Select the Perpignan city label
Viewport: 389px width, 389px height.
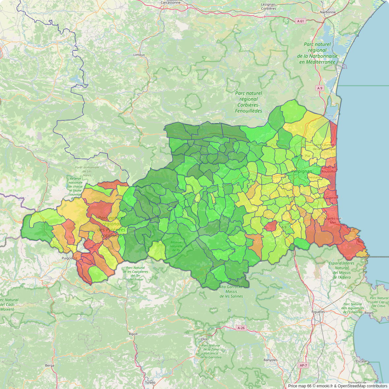[x=302, y=171]
